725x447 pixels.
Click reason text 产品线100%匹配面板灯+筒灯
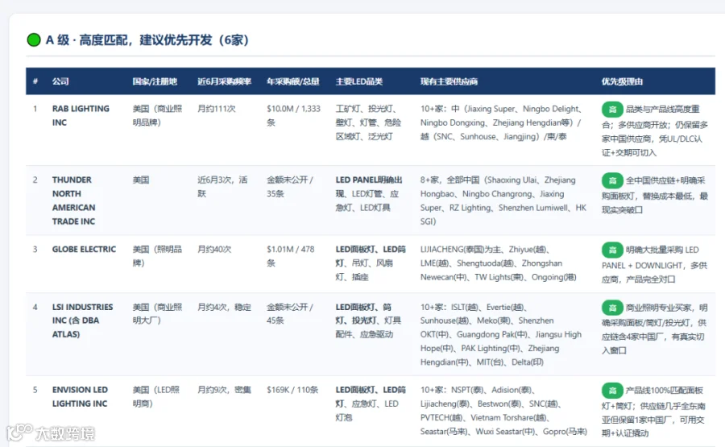click(x=653, y=412)
